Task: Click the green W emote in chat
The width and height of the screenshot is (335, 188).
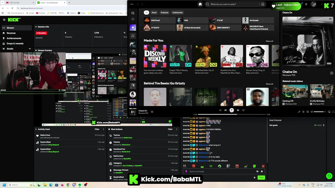Action: (x=211, y=166)
